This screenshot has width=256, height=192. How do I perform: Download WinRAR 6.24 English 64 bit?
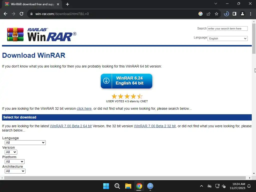point(126,81)
